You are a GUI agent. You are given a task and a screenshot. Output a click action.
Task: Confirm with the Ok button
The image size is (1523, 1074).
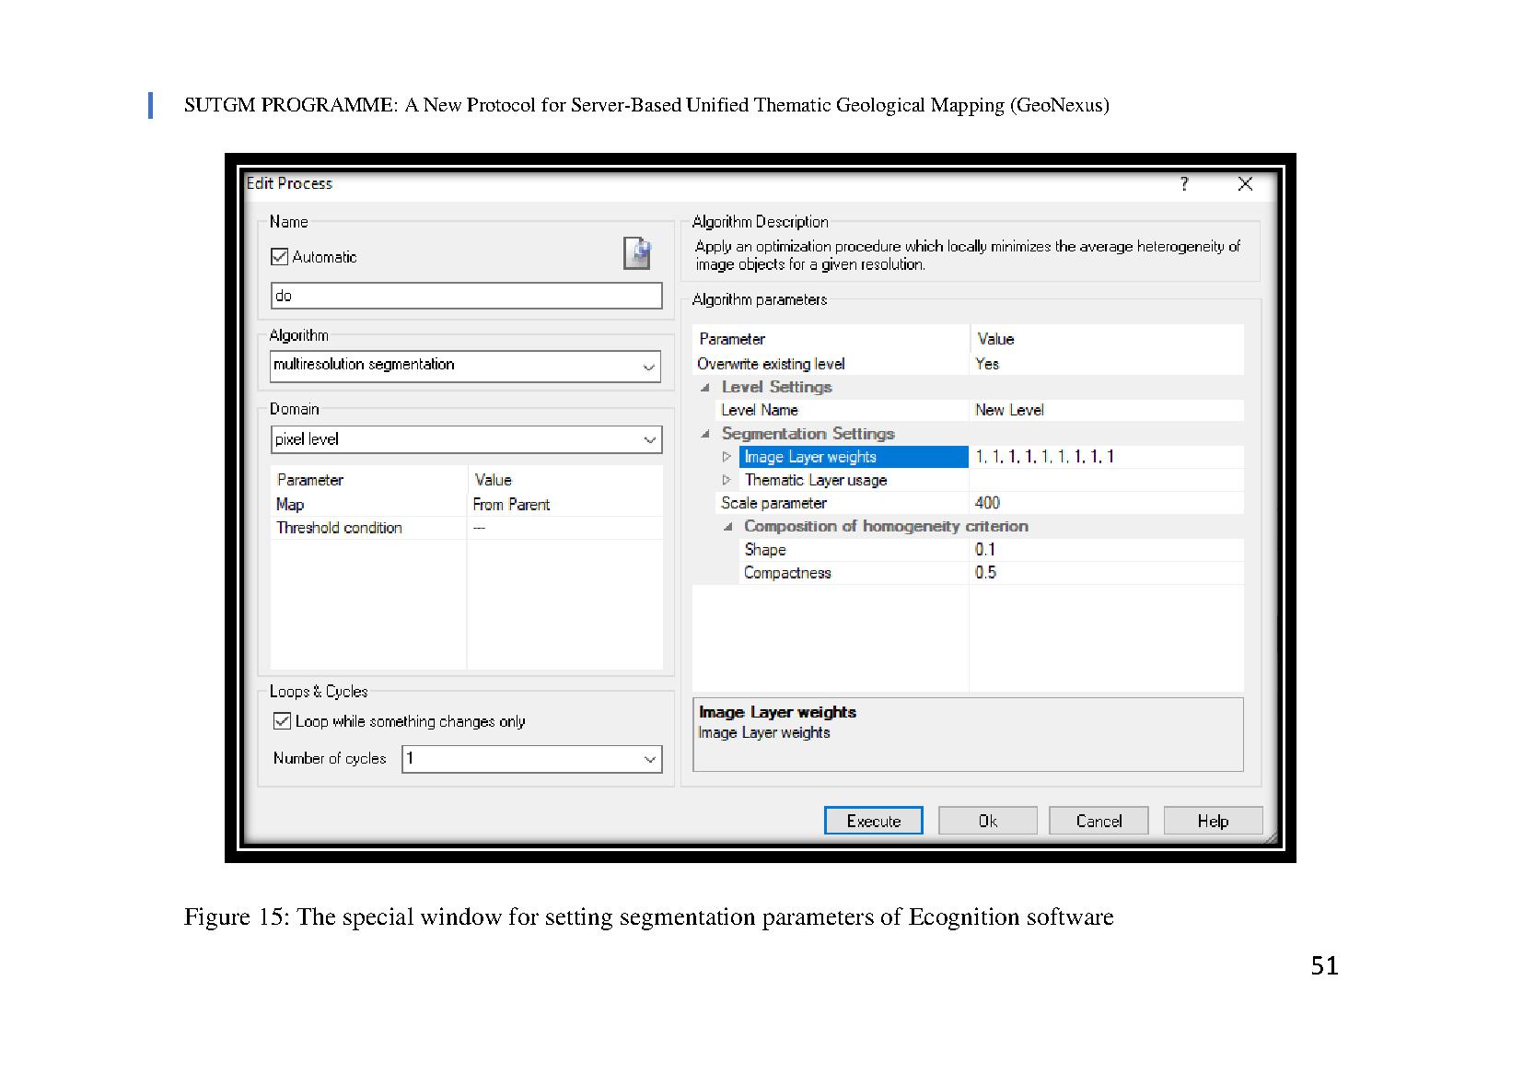pos(987,821)
